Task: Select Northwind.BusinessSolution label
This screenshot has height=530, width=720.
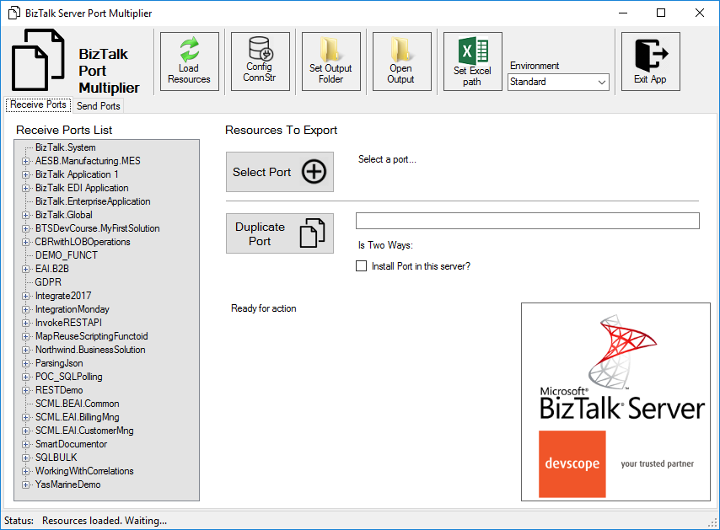Action: tap(90, 350)
